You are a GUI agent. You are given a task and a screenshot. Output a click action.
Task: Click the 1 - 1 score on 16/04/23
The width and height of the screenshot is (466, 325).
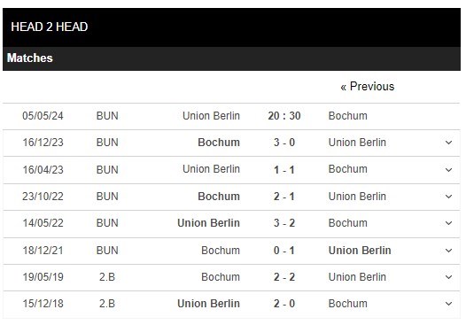[284, 170]
